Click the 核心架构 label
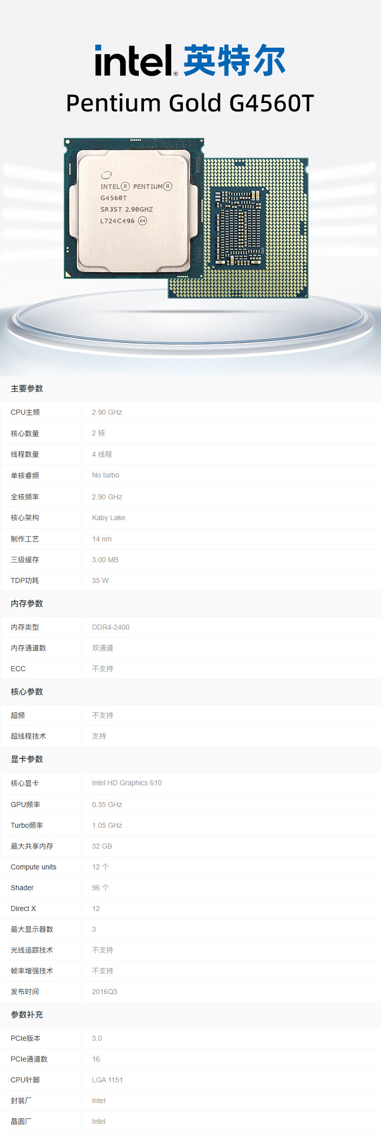381x1132 pixels. (25, 518)
